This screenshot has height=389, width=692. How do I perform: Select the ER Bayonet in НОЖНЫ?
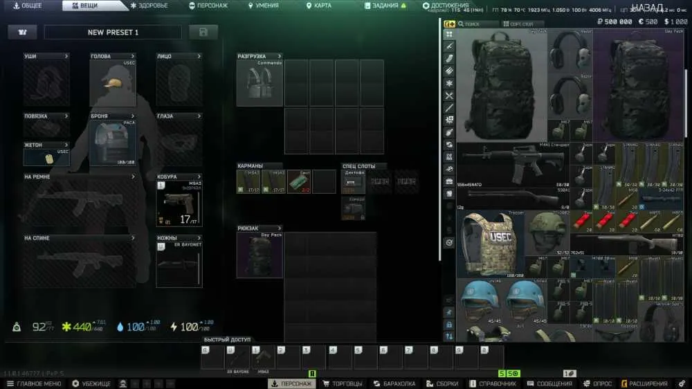tap(179, 264)
